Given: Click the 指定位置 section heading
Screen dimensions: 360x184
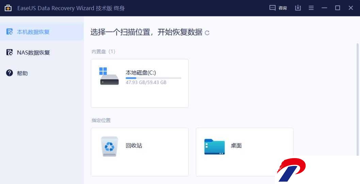Looking at the screenshot, I should coord(101,120).
